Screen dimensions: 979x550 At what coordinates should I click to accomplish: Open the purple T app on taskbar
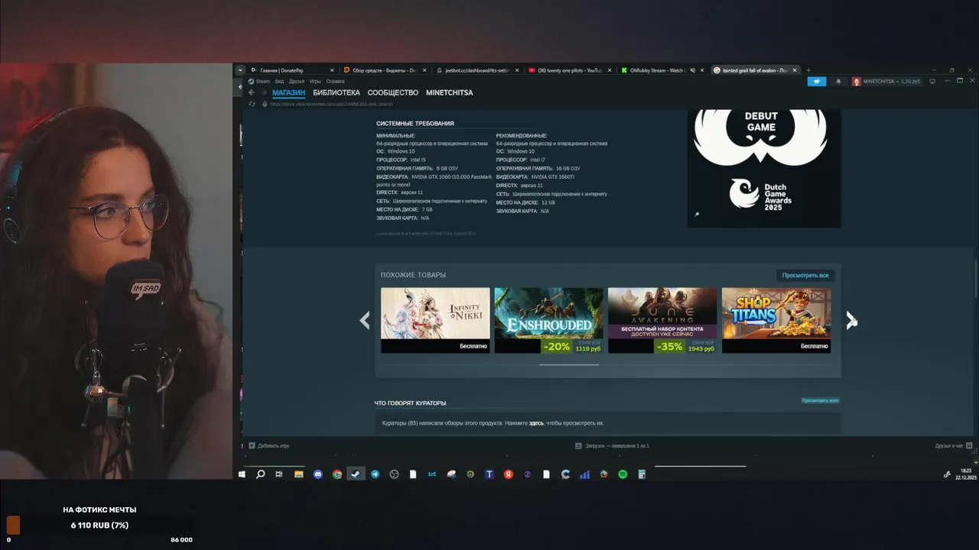click(x=489, y=474)
